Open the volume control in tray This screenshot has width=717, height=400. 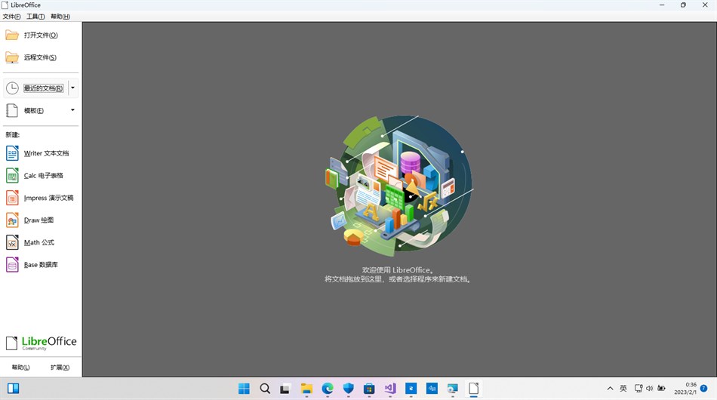[x=649, y=389]
